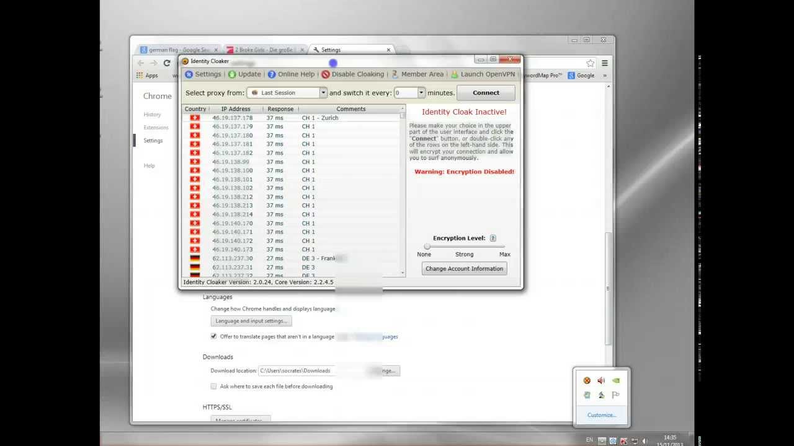Open the Member Area toolbar item
The width and height of the screenshot is (794, 446).
click(x=417, y=74)
